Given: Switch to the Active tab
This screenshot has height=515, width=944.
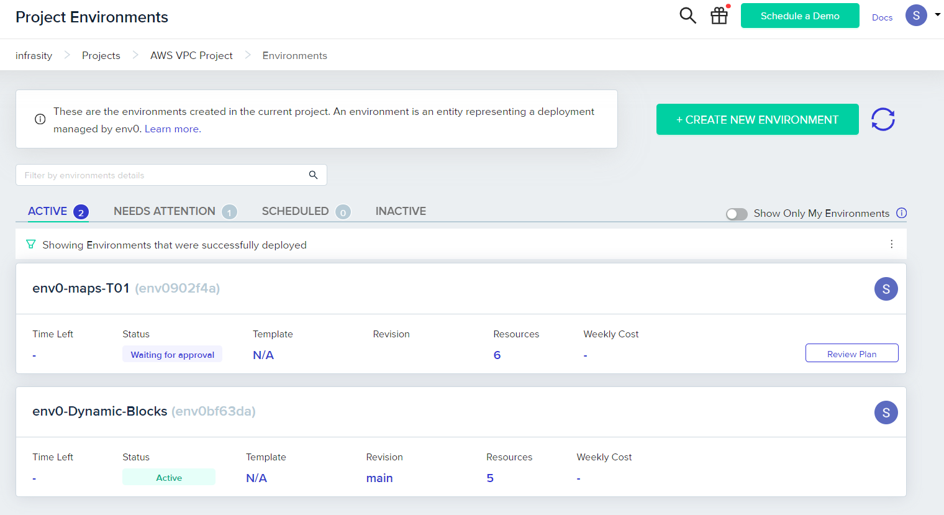Looking at the screenshot, I should click(58, 211).
